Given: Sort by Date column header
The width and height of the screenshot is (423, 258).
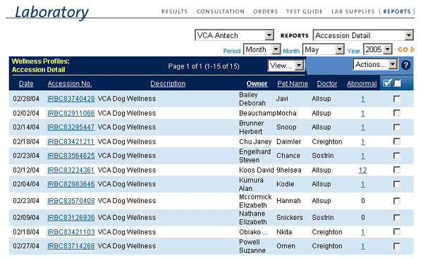Looking at the screenshot, I should (x=26, y=84).
